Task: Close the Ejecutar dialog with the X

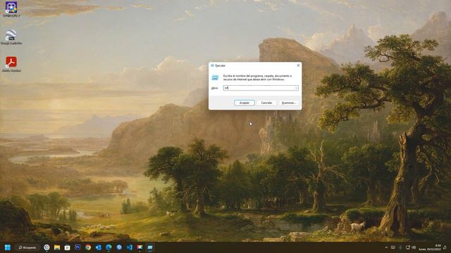Action: tap(298, 65)
